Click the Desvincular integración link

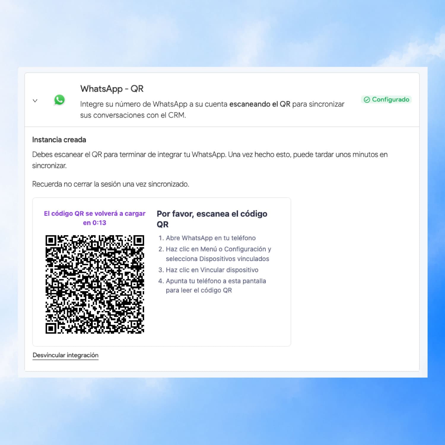(x=66, y=355)
